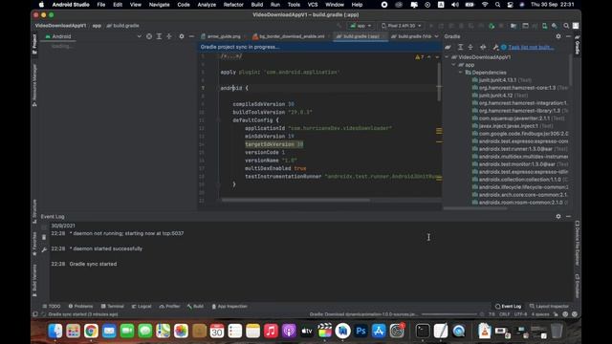
Task: Open the App Inspection tool window
Action: click(229, 307)
